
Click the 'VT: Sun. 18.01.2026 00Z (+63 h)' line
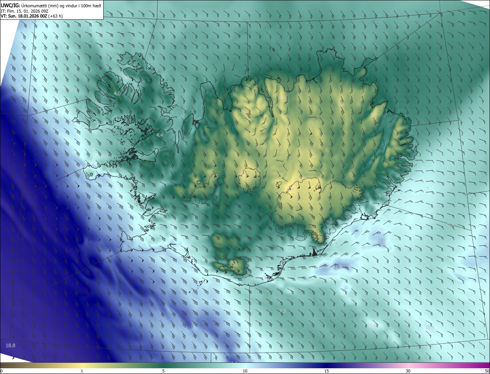[32, 16]
